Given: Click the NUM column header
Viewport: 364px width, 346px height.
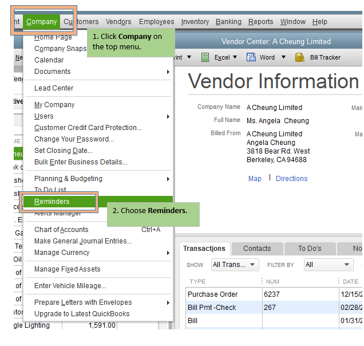Looking at the screenshot, I should pyautogui.click(x=273, y=282).
